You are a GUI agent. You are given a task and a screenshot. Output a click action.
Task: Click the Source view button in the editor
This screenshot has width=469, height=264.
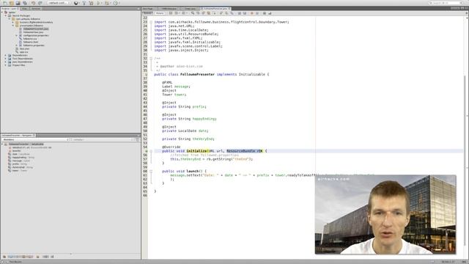click(x=147, y=13)
